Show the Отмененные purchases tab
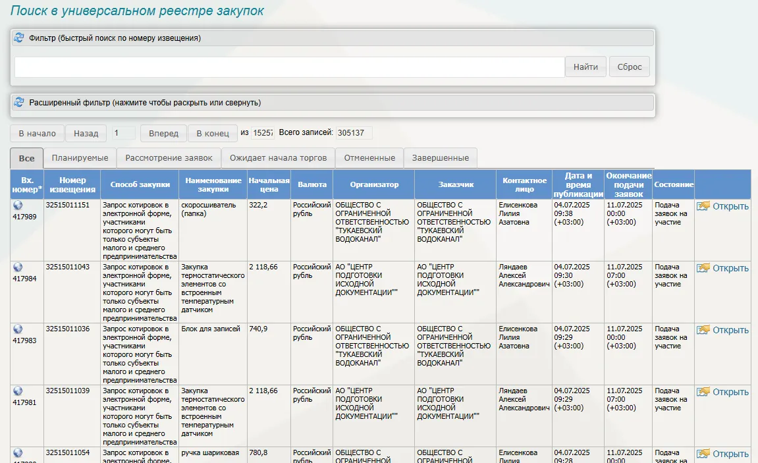Screen dimensions: 758x463 point(369,158)
